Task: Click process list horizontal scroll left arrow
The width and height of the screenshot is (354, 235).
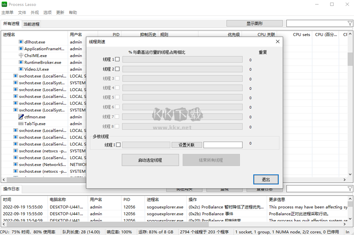Action: click(4, 179)
